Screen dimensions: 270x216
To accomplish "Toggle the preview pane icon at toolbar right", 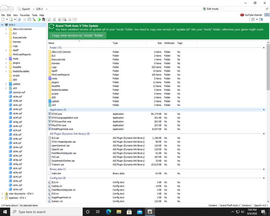I will tap(261, 19).
